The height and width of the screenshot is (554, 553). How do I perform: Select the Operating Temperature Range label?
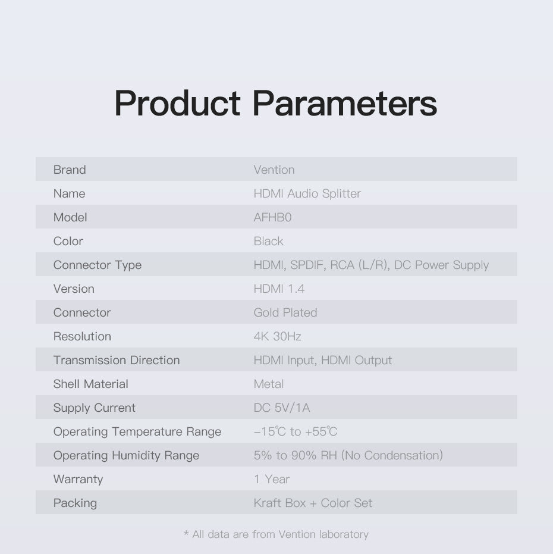point(137,431)
